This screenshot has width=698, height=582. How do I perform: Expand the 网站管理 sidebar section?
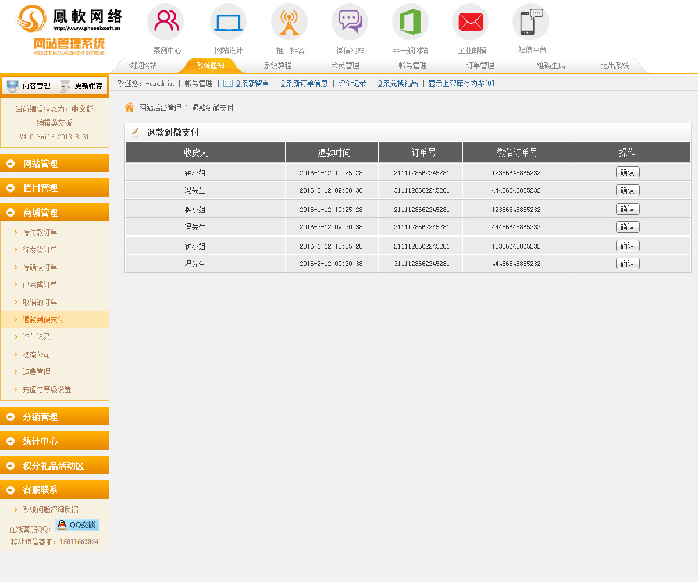click(x=55, y=164)
